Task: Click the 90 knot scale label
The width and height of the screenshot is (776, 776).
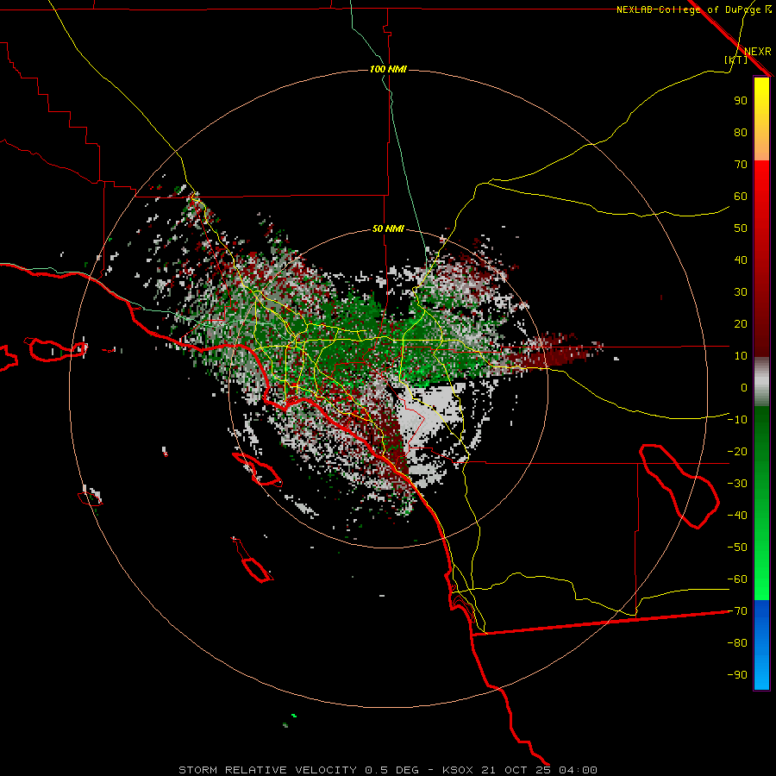Action: pos(741,101)
